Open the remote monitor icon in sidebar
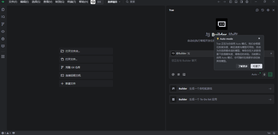The width and height of the screenshot is (278, 135). pos(3,46)
